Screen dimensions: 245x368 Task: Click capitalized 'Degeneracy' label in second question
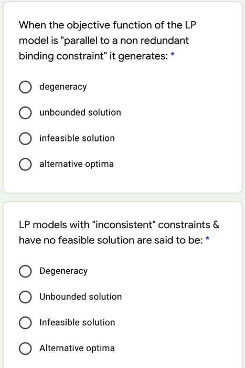click(x=63, y=271)
